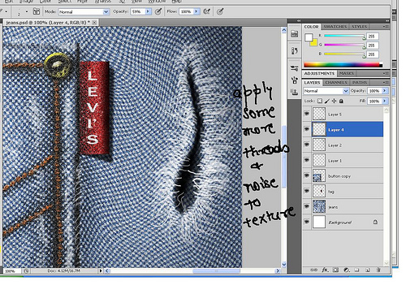Lock image pixels brush icon
Screen dimensions: 406x294
327,101
